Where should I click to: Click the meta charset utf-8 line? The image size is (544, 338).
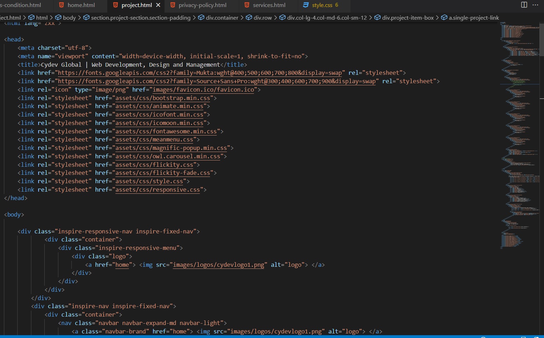(x=54, y=48)
